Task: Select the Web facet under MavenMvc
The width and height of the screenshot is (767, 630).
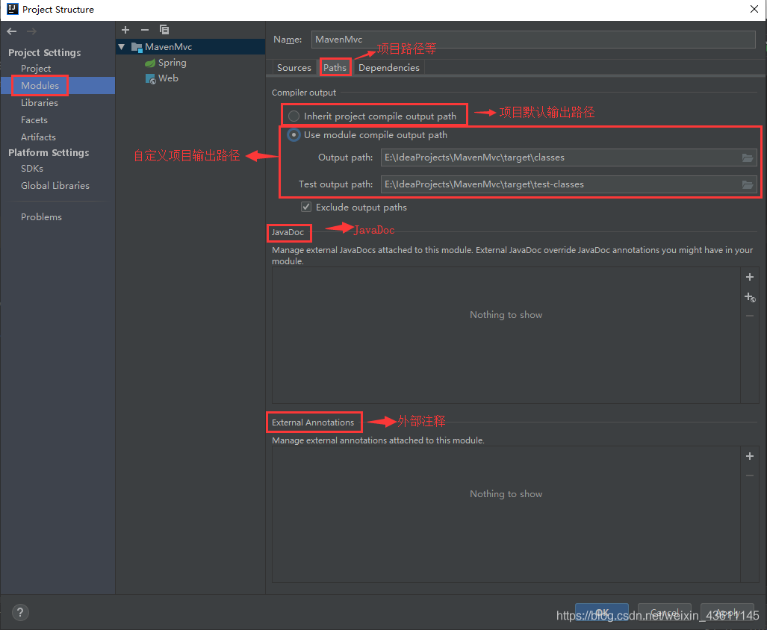Action: (162, 78)
